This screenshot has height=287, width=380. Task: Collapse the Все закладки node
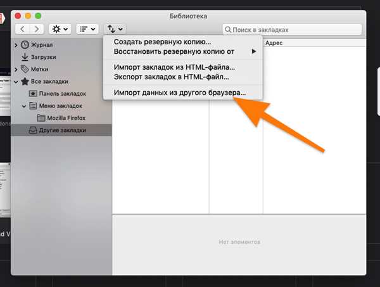(16, 82)
